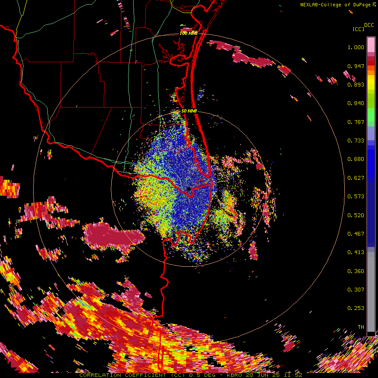378x378 pixels.
Task: Click the TH threshold label
Action: click(361, 327)
